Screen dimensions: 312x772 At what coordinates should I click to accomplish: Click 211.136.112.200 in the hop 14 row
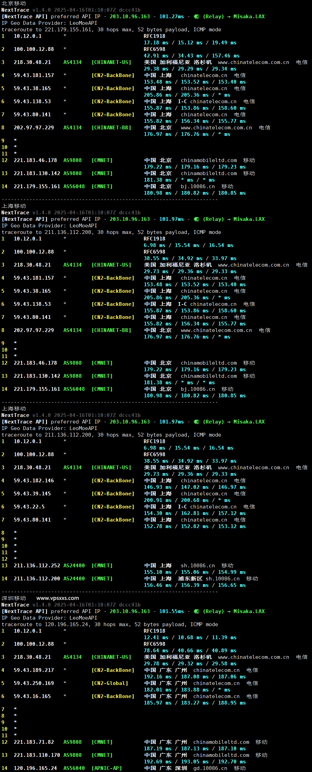(x=37, y=579)
